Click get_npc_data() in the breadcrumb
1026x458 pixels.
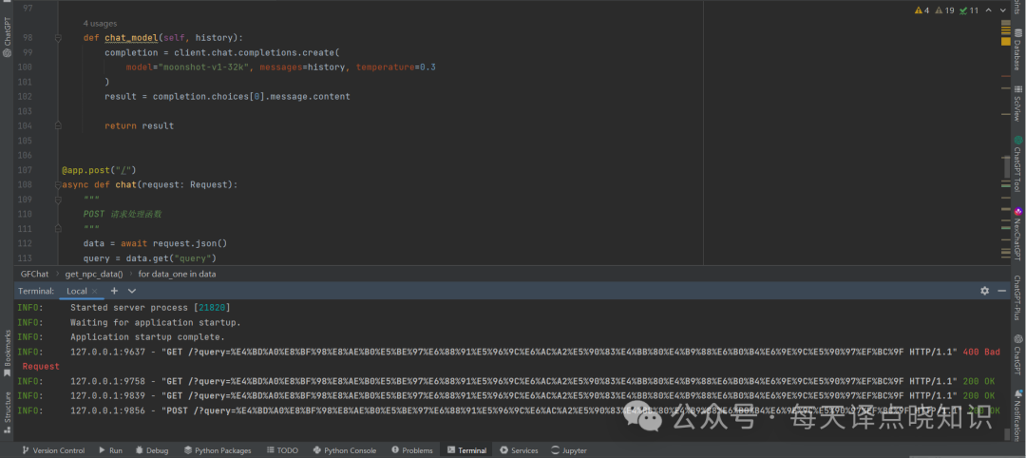click(x=94, y=274)
